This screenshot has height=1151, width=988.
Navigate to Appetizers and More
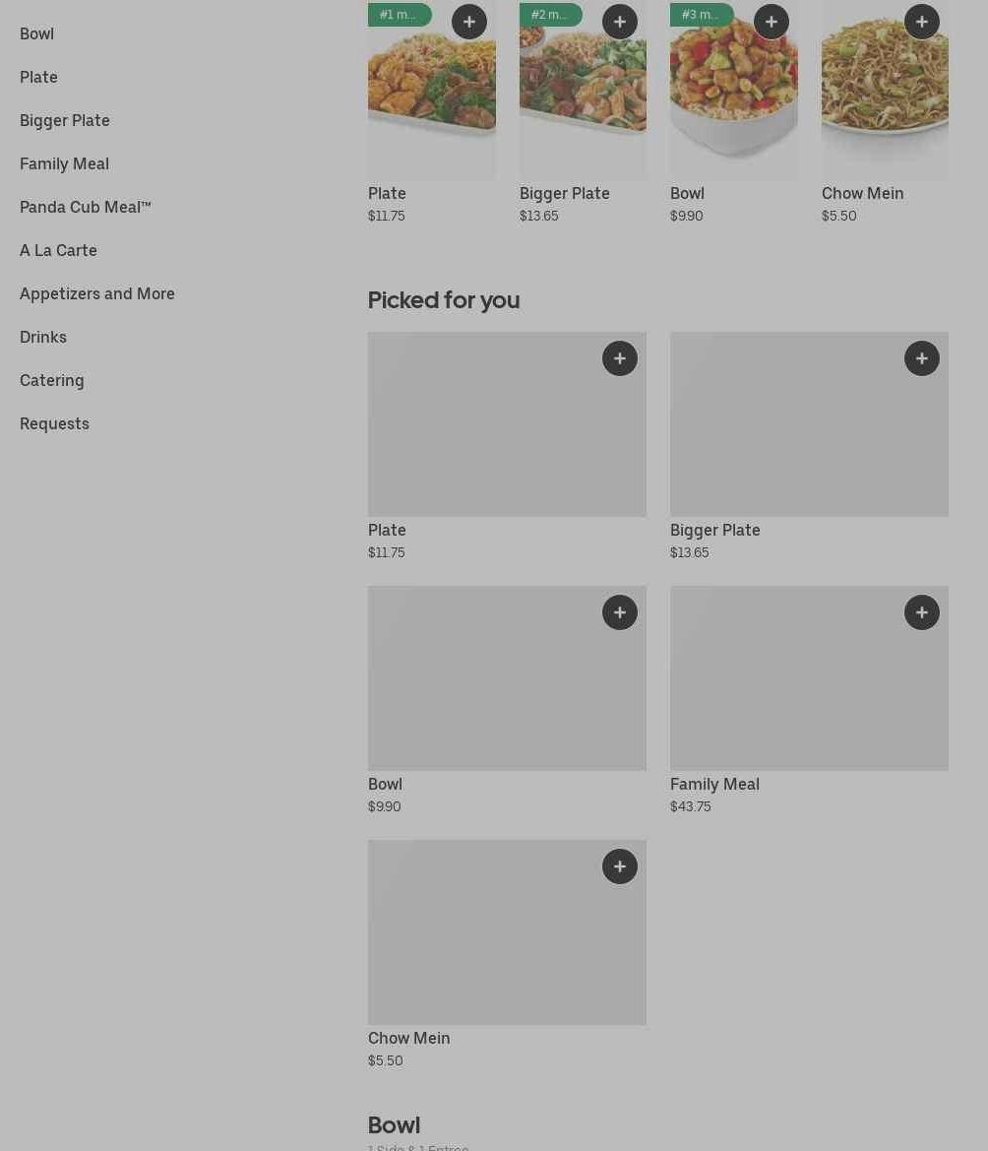click(x=97, y=293)
